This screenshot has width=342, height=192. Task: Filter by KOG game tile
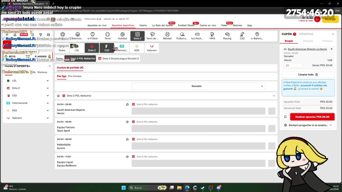(x=137, y=48)
